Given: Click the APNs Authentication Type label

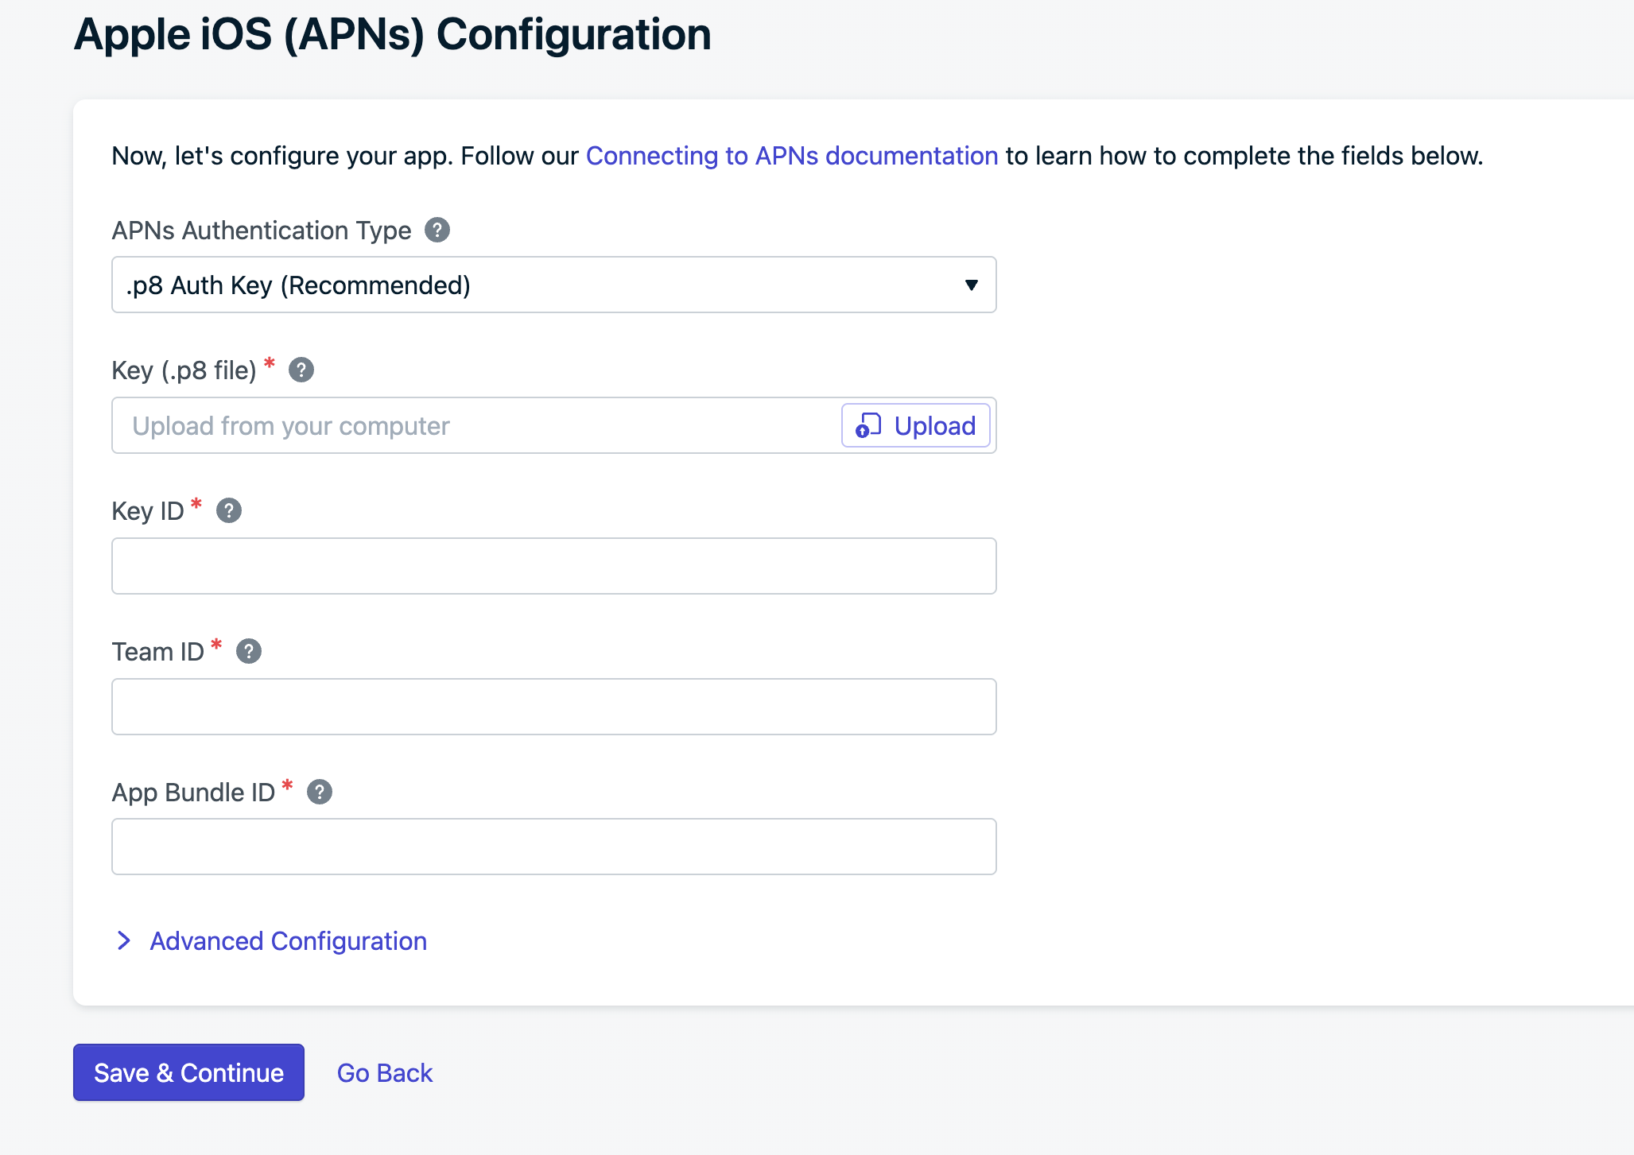Looking at the screenshot, I should (x=262, y=231).
